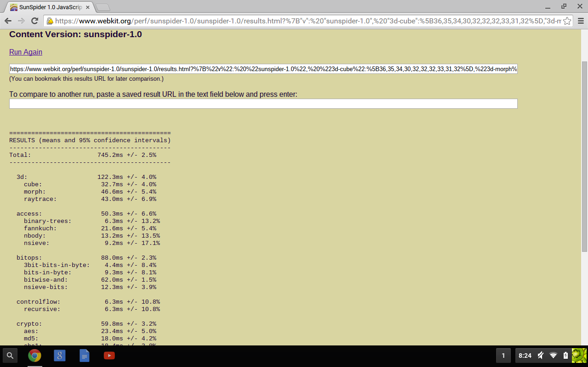Click the binary-trees: 6.3ms row
Screen dimensions: 588x367
point(92,221)
